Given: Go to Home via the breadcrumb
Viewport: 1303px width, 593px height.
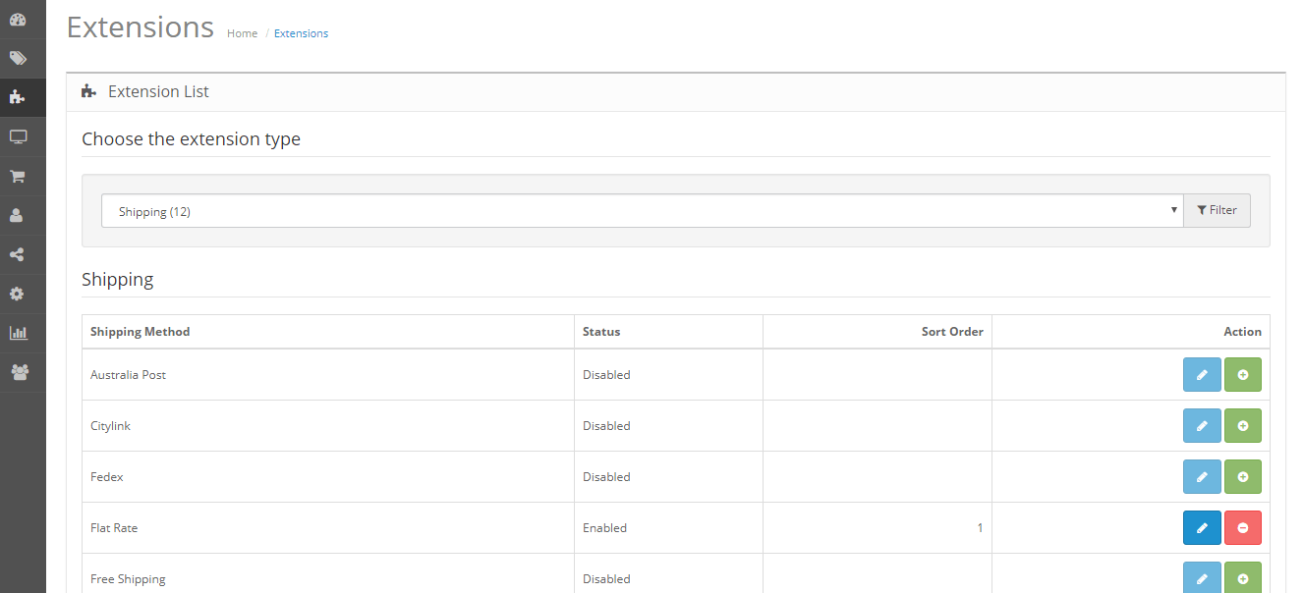Looking at the screenshot, I should (242, 32).
